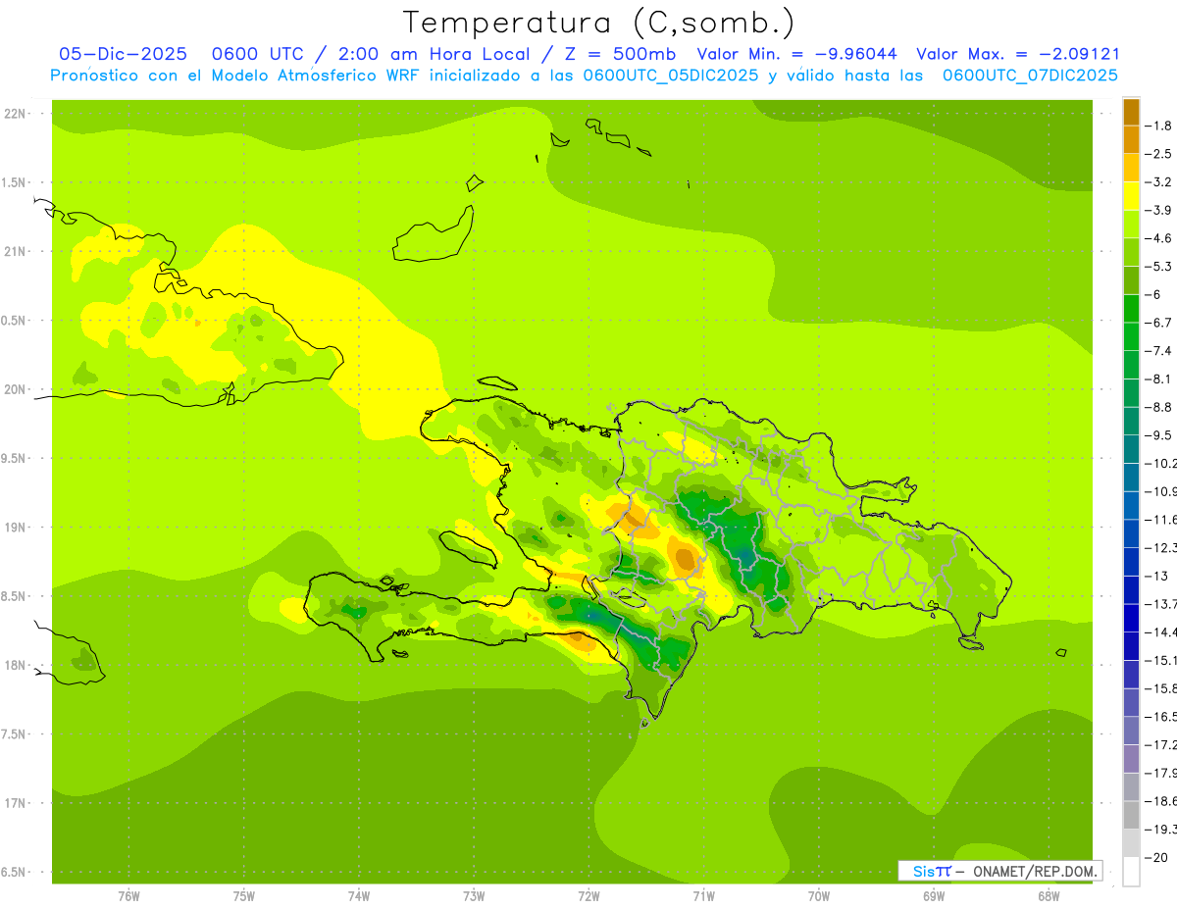
Task: Click the Valor Max. = -2.09121 text
Action: coord(1017,54)
